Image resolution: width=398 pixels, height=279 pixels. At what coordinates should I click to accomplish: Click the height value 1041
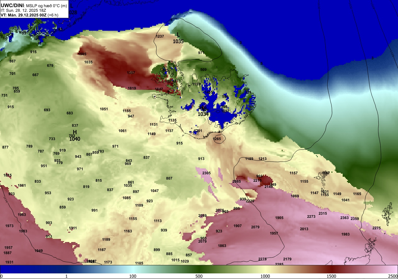coord(345,200)
